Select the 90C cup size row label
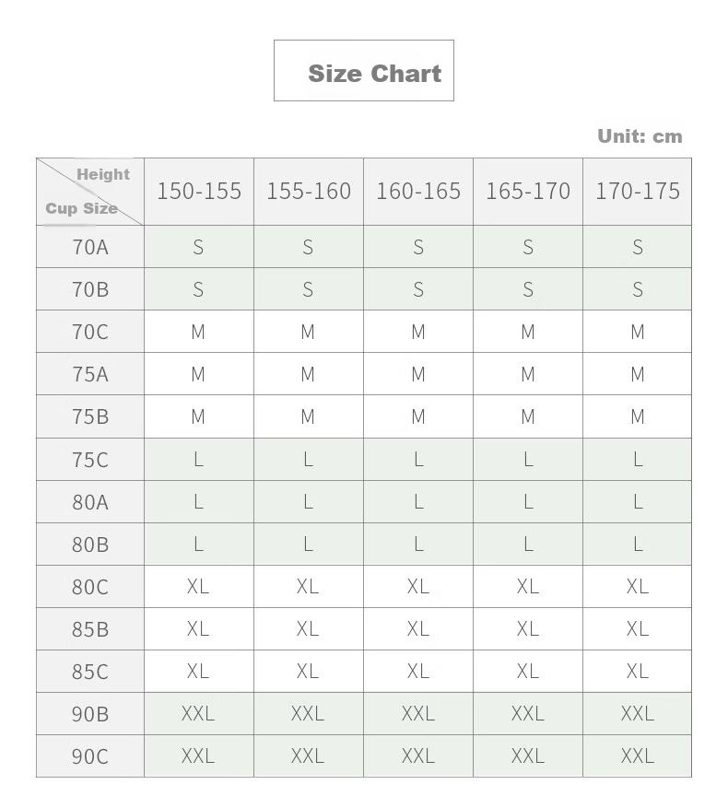Viewport: 728px width, 808px height. [90, 756]
